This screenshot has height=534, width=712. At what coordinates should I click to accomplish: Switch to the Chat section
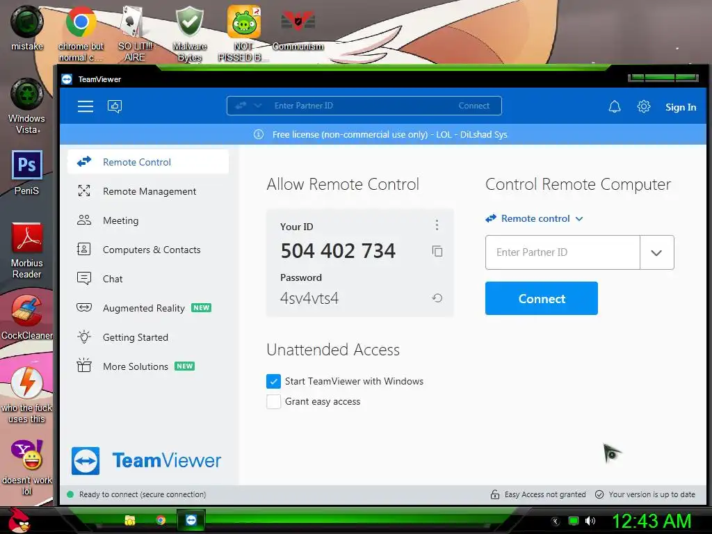click(148, 279)
